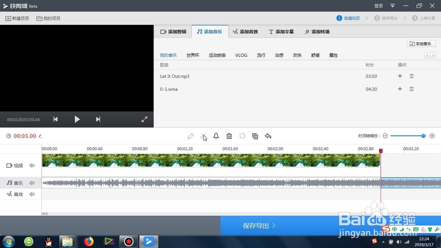Open 我的项目 projects list

49,18
